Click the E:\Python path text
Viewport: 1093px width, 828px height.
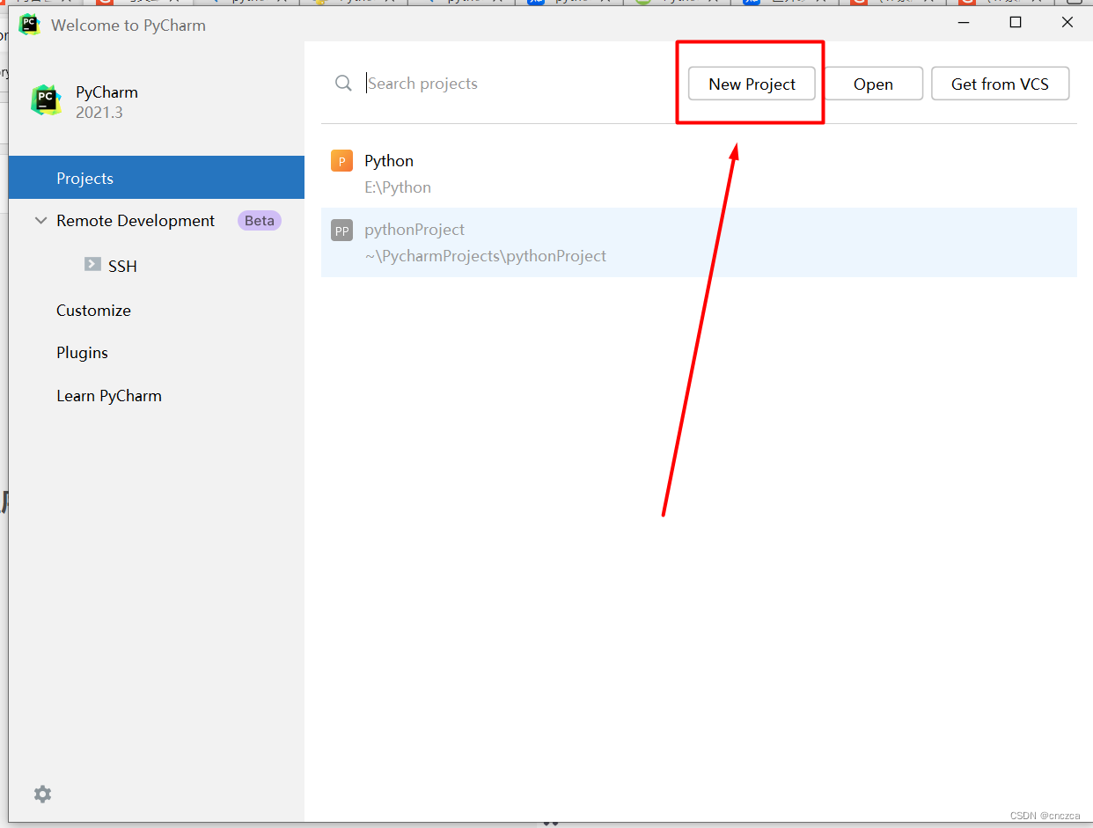coord(398,187)
